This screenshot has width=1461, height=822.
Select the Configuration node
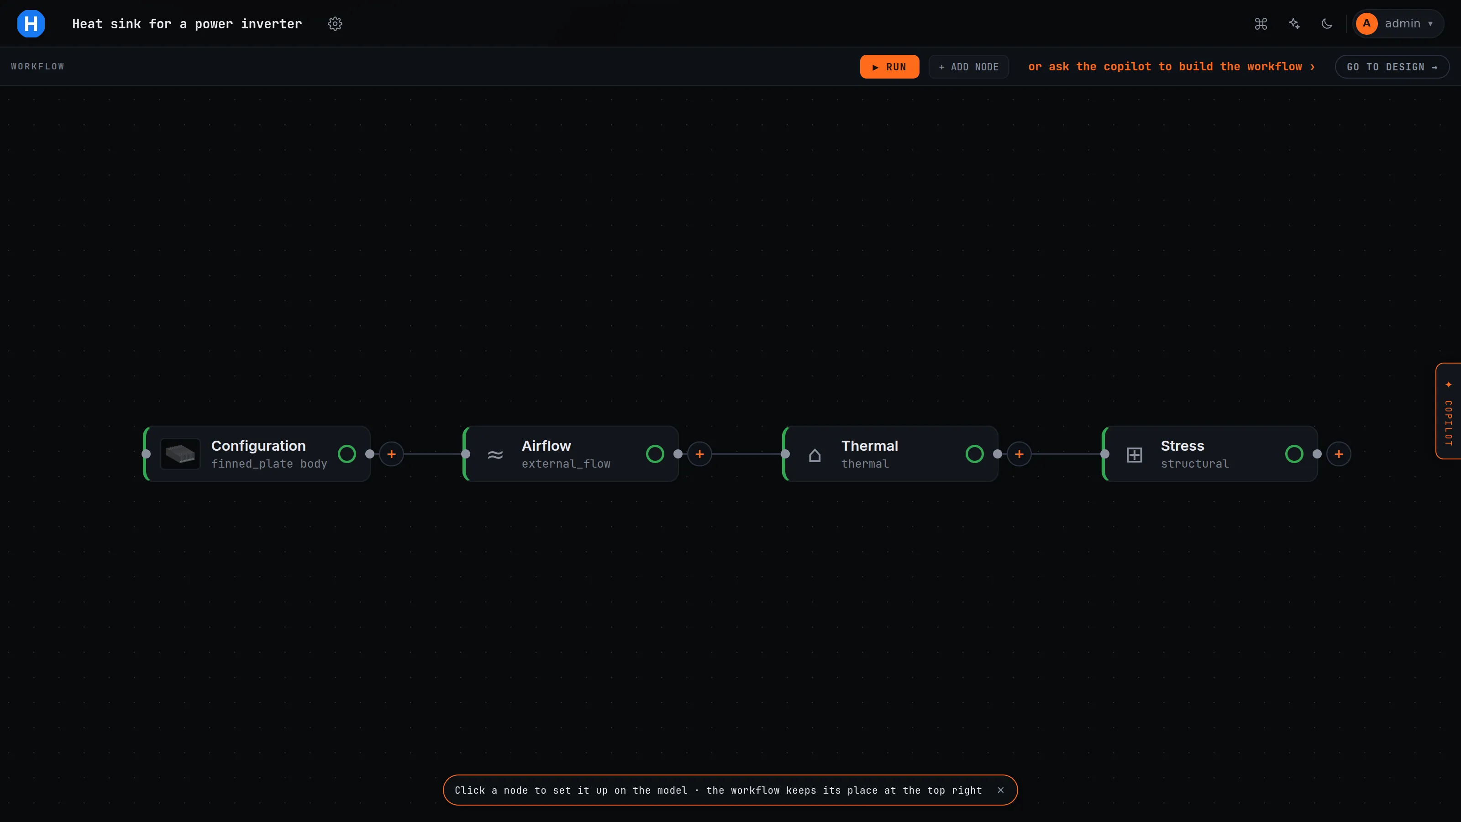point(258,454)
